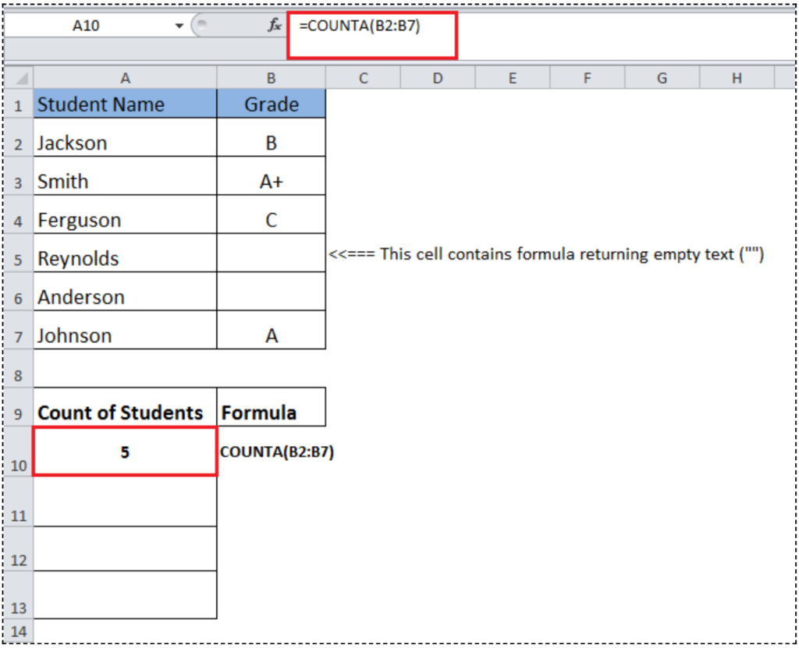Image resolution: width=799 pixels, height=648 pixels.
Task: Open the Name Box dropdown arrow
Action: pos(179,24)
